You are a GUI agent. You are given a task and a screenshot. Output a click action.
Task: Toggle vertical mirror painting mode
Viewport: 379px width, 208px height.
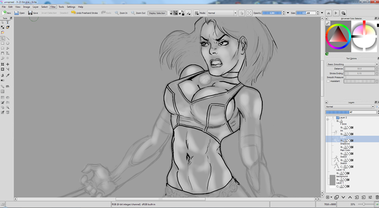pos(336,13)
